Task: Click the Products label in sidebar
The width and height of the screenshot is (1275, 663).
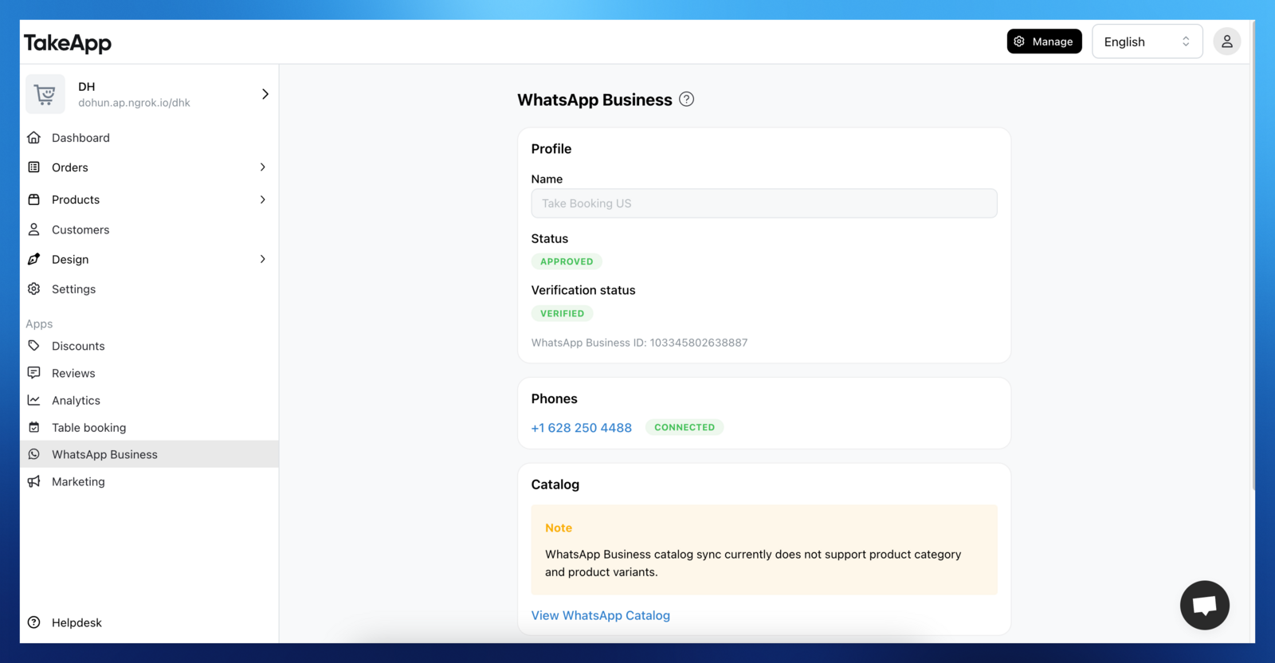Action: tap(76, 199)
